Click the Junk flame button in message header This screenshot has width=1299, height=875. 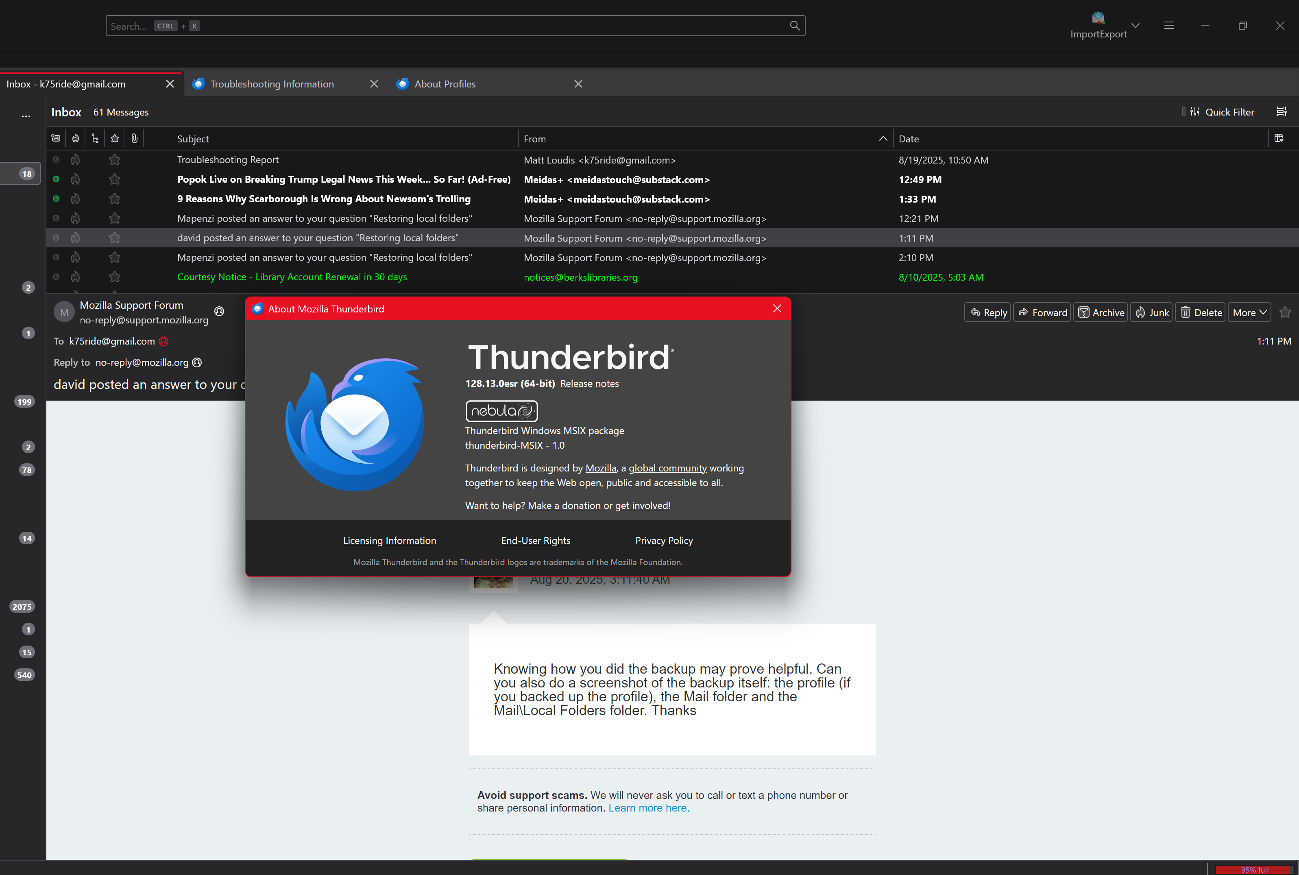point(1152,312)
